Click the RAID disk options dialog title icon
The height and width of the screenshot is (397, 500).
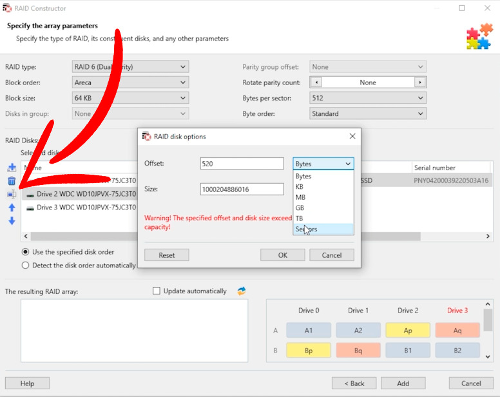pyautogui.click(x=146, y=136)
